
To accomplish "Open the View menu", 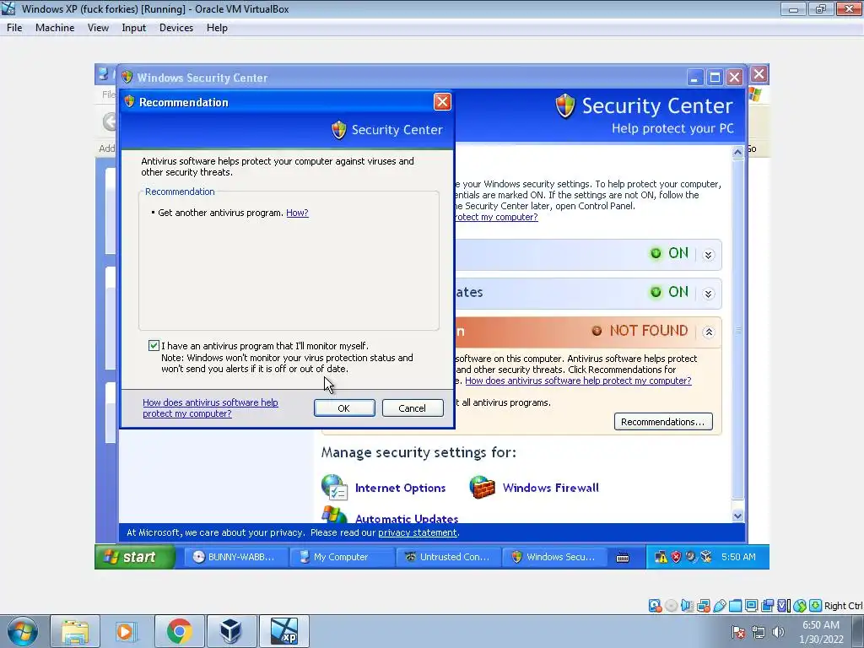I will [98, 28].
